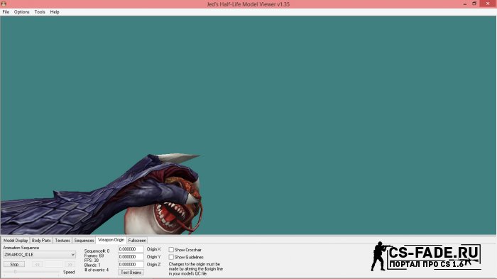
Task: Open the Options menu
Action: 21,12
